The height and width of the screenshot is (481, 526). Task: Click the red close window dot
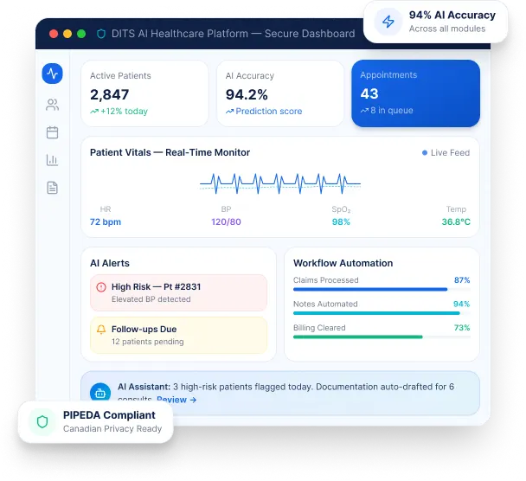54,34
